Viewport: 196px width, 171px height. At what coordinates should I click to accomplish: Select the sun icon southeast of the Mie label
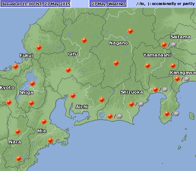(50, 140)
